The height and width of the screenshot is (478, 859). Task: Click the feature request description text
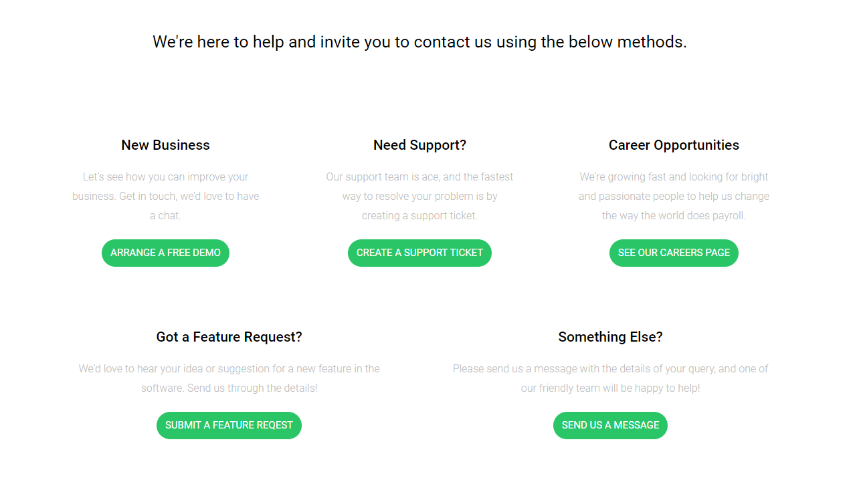[x=229, y=378]
